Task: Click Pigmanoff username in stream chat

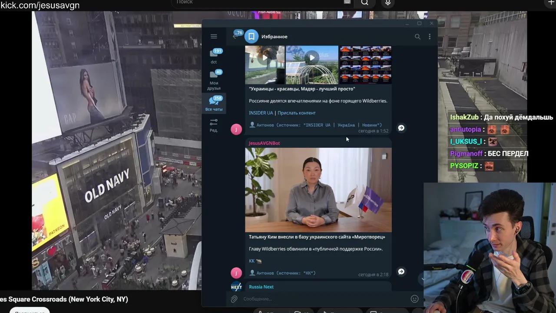Action: [x=466, y=153]
